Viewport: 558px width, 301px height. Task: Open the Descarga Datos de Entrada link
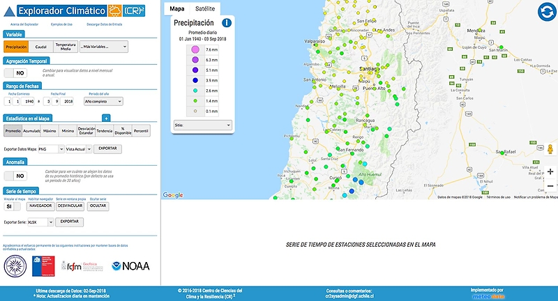[x=105, y=24]
